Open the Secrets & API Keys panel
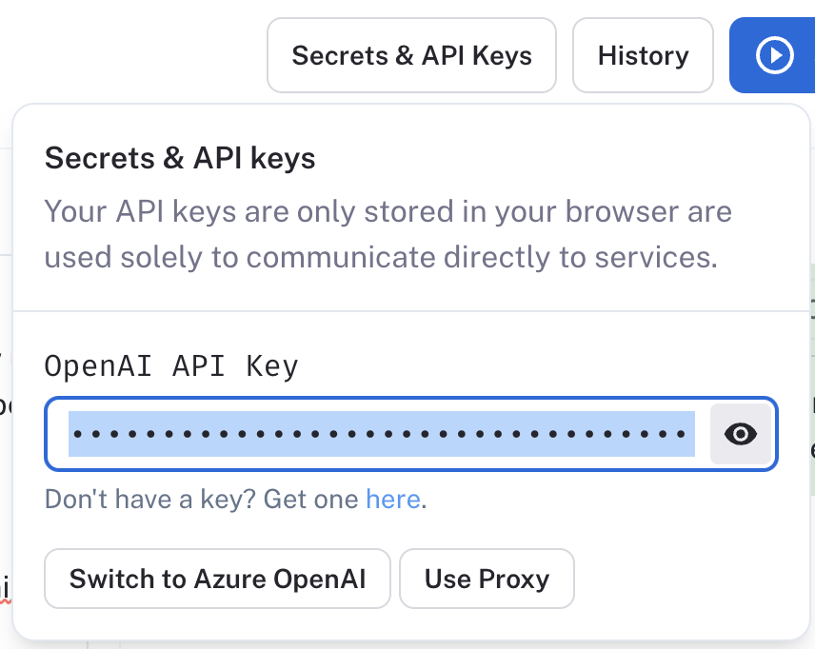 pos(411,55)
